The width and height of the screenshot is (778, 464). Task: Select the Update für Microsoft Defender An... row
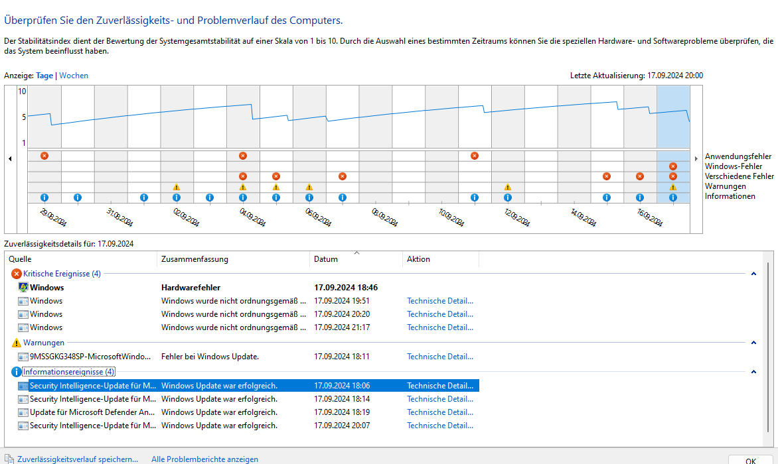click(x=248, y=412)
